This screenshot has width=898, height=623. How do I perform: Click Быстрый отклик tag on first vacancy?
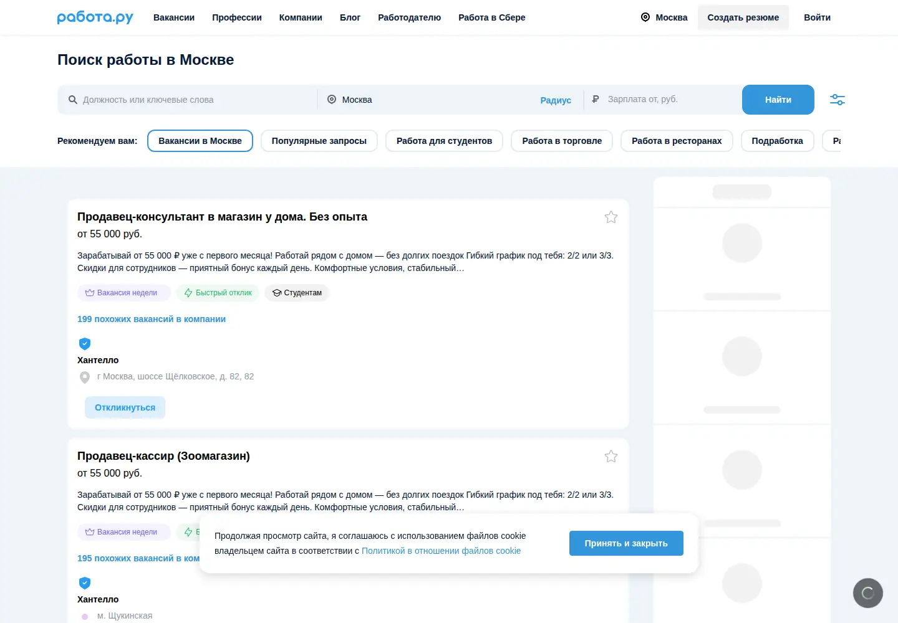point(218,293)
